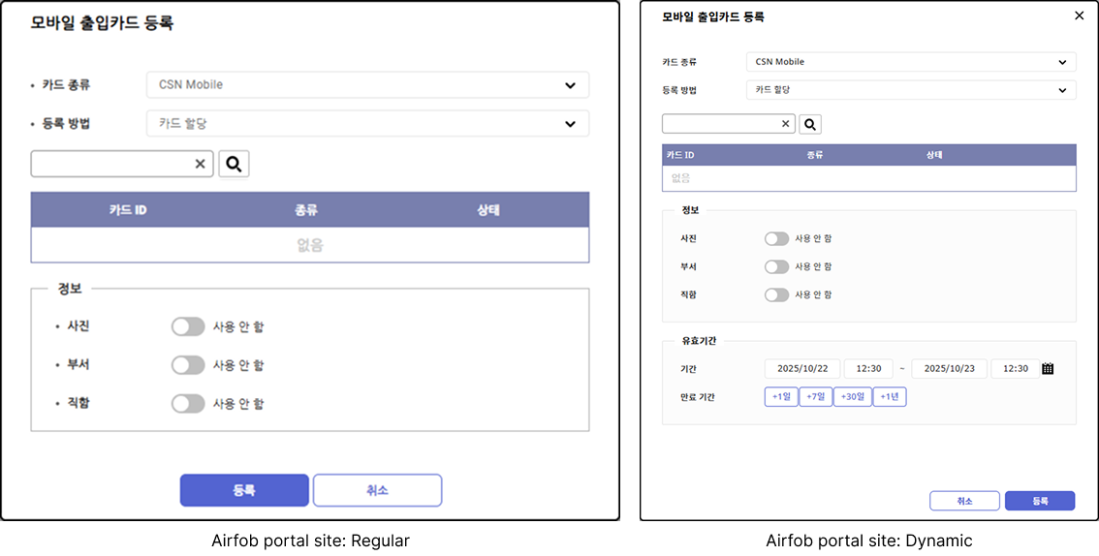This screenshot has width=1099, height=556.
Task: Click the magnifier search icon in the right dialog
Action: [810, 124]
